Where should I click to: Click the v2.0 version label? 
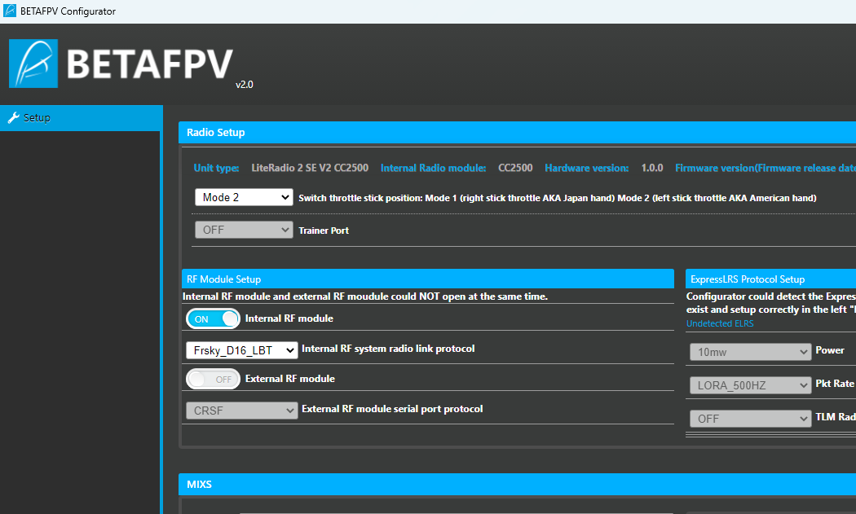point(244,85)
